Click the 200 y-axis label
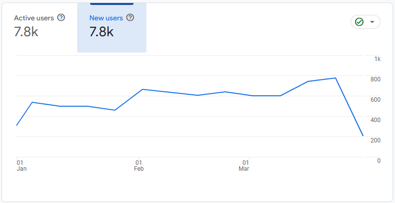 click(376, 140)
